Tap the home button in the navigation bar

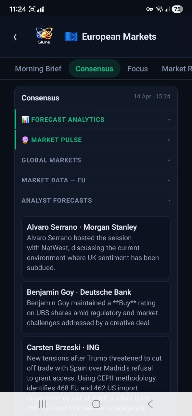96,404
